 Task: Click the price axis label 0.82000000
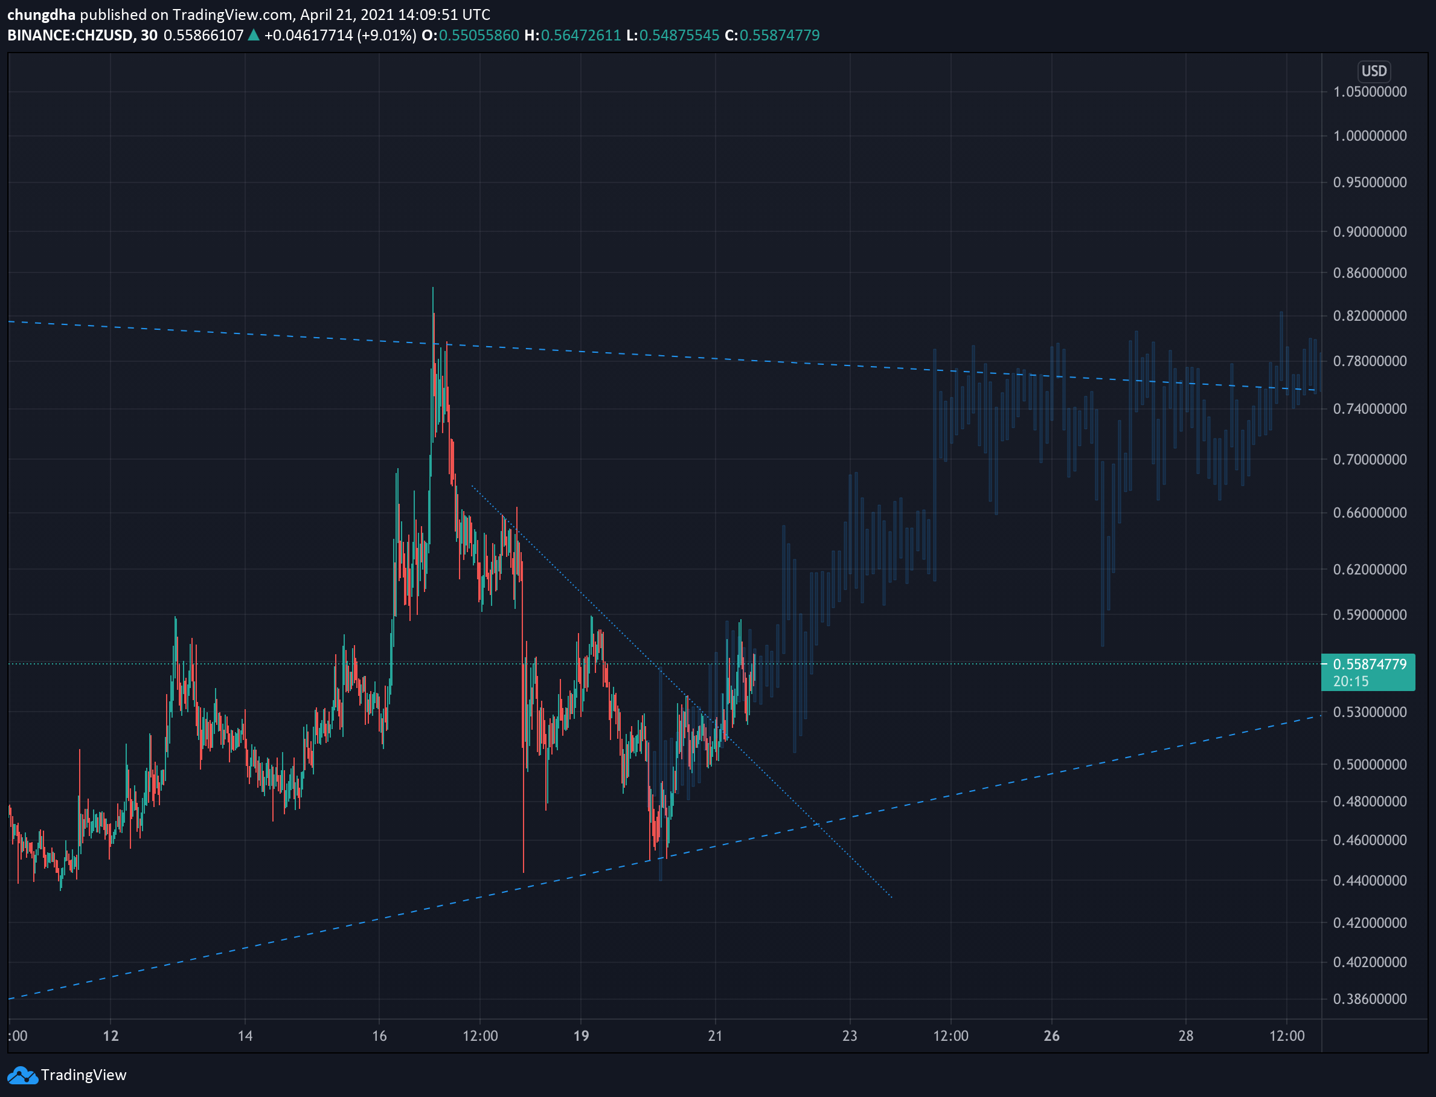[x=1370, y=316]
